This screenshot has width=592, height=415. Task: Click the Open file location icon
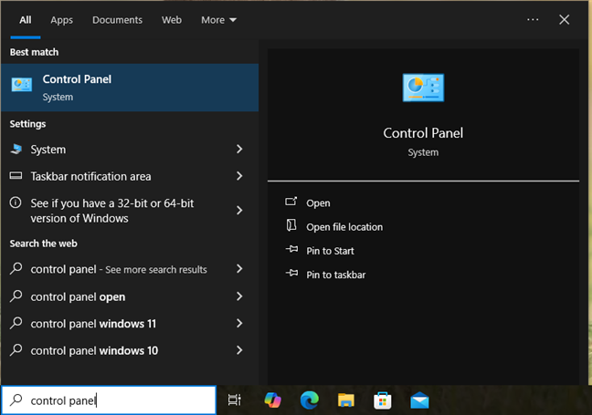[x=291, y=225]
